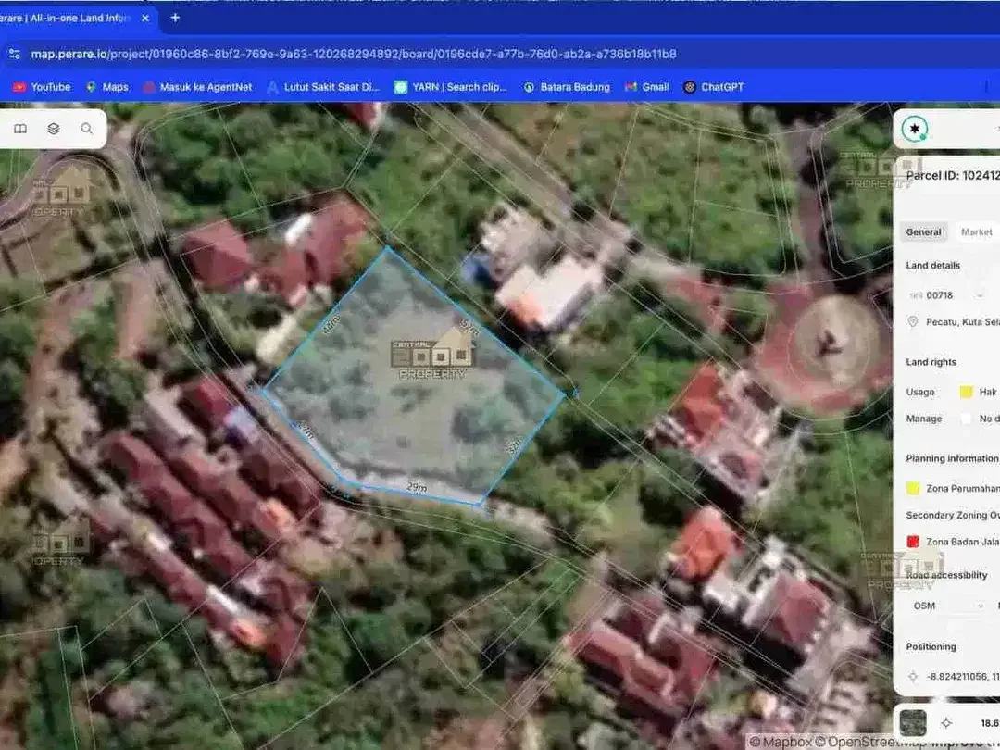
Task: Click the coordinates value -8.824211056
Action: tap(962, 676)
